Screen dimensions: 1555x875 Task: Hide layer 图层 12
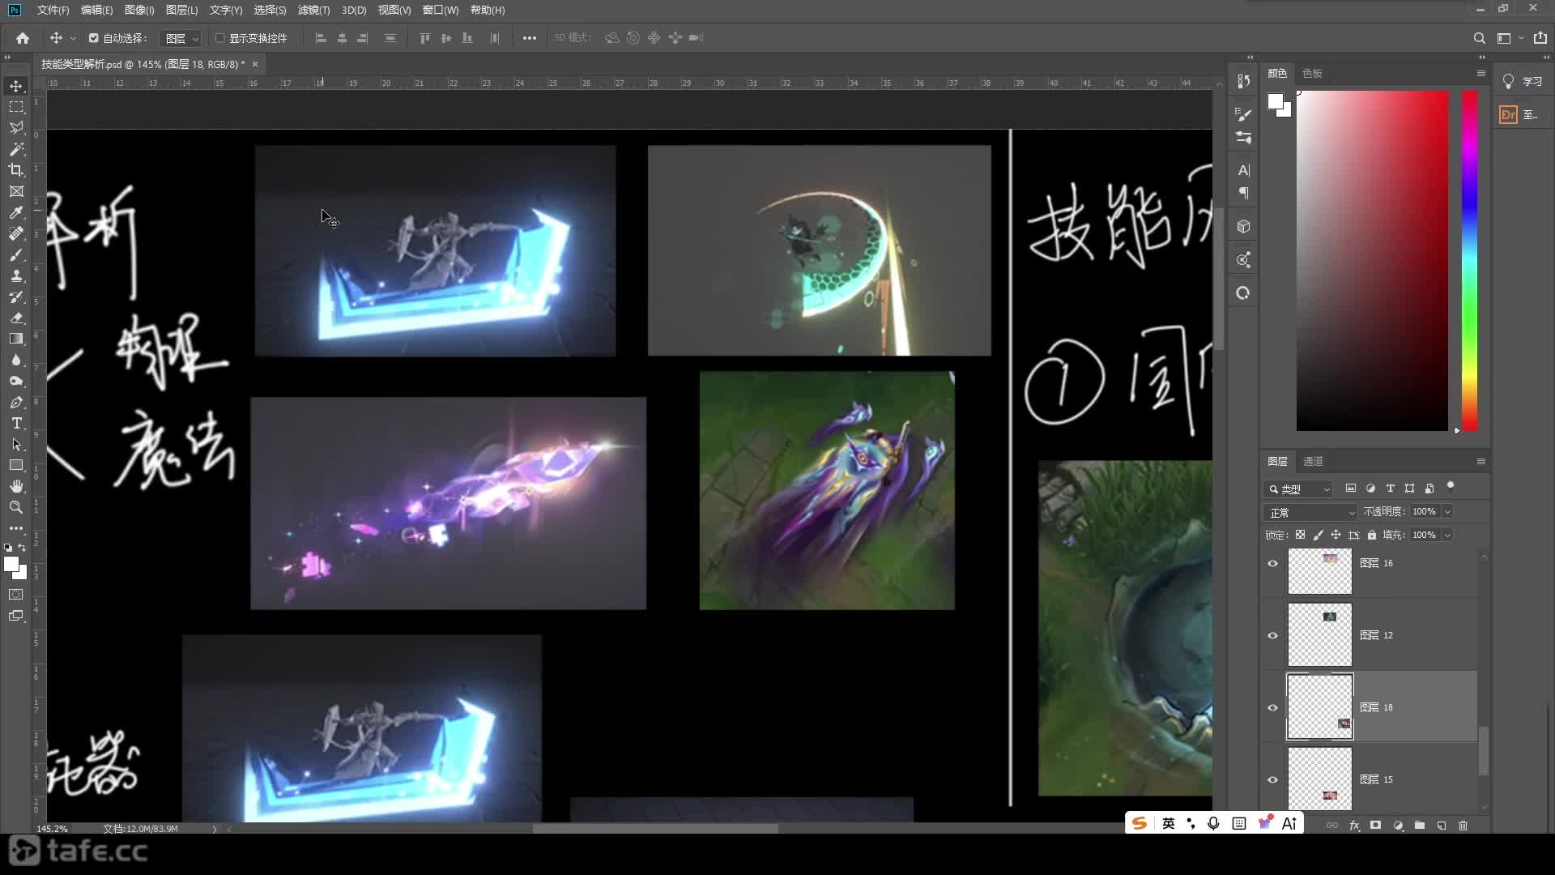click(1272, 635)
